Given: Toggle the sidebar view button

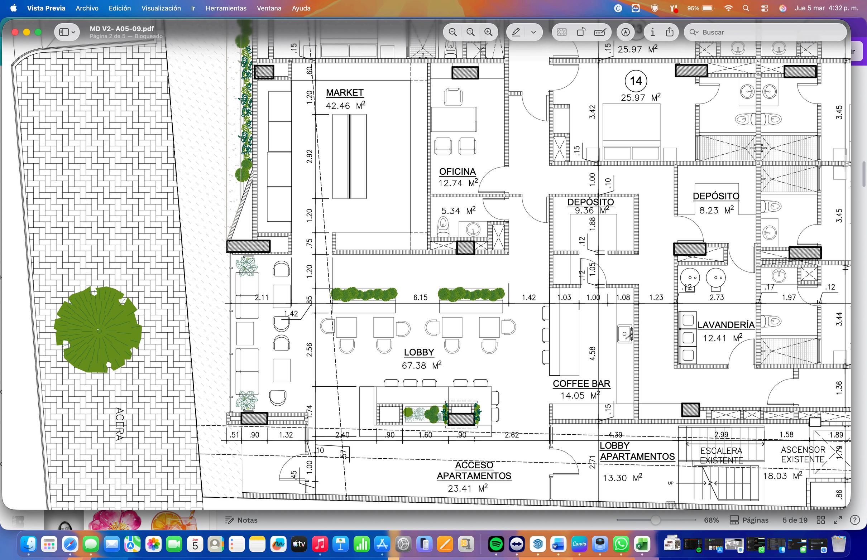Looking at the screenshot, I should point(64,32).
